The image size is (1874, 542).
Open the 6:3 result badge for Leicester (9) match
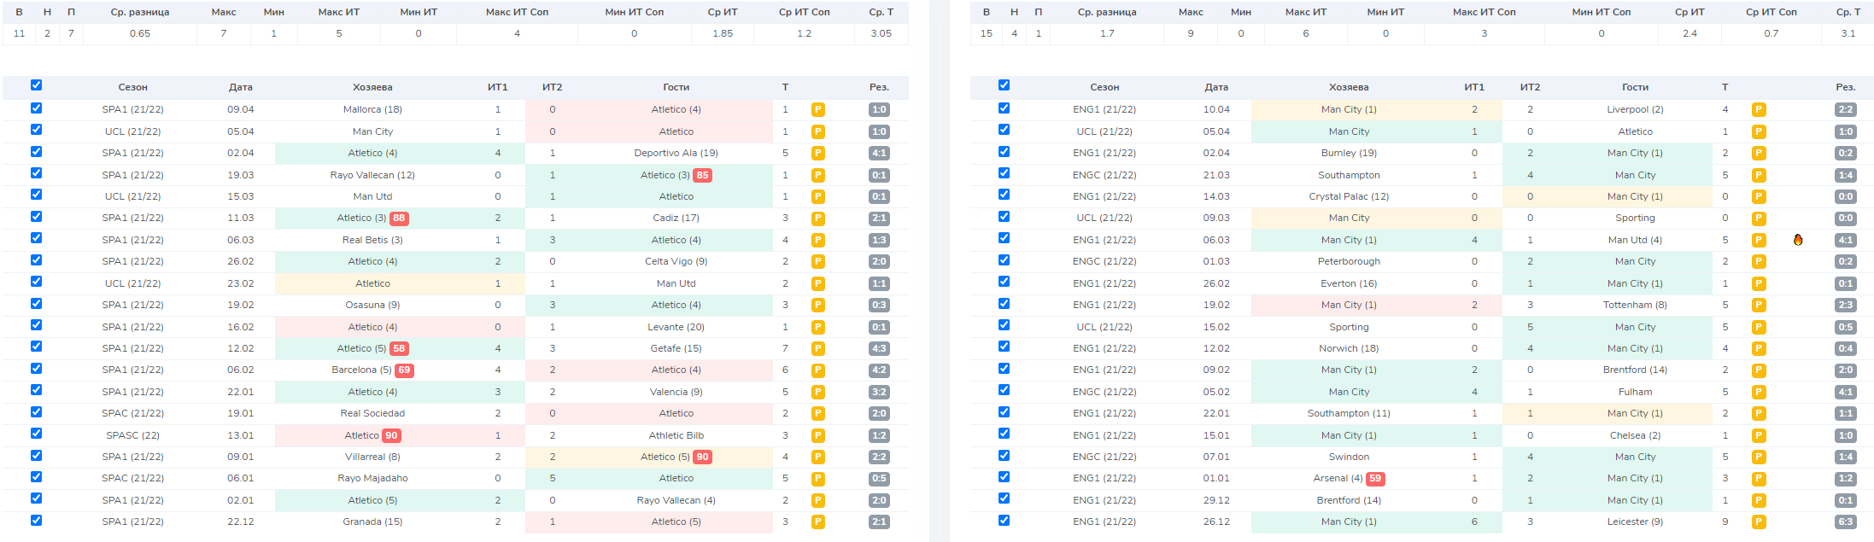coord(1846,522)
